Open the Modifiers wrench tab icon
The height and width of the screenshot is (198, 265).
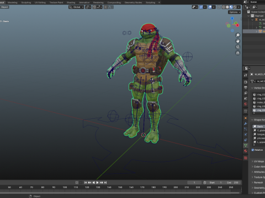click(x=246, y=124)
